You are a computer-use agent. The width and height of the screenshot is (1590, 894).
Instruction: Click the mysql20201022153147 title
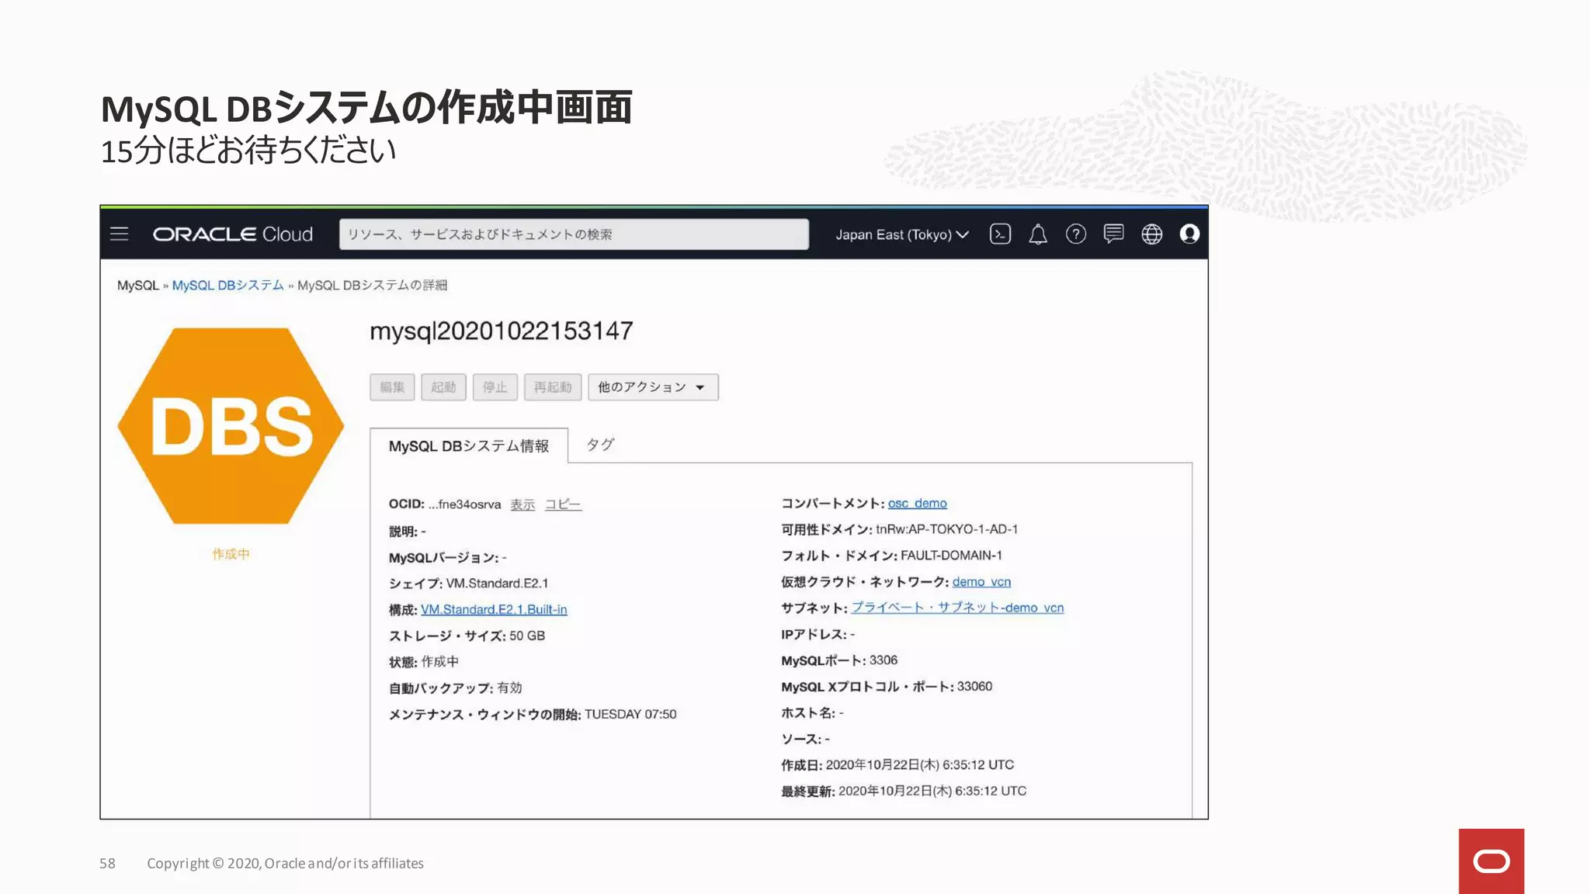(502, 331)
